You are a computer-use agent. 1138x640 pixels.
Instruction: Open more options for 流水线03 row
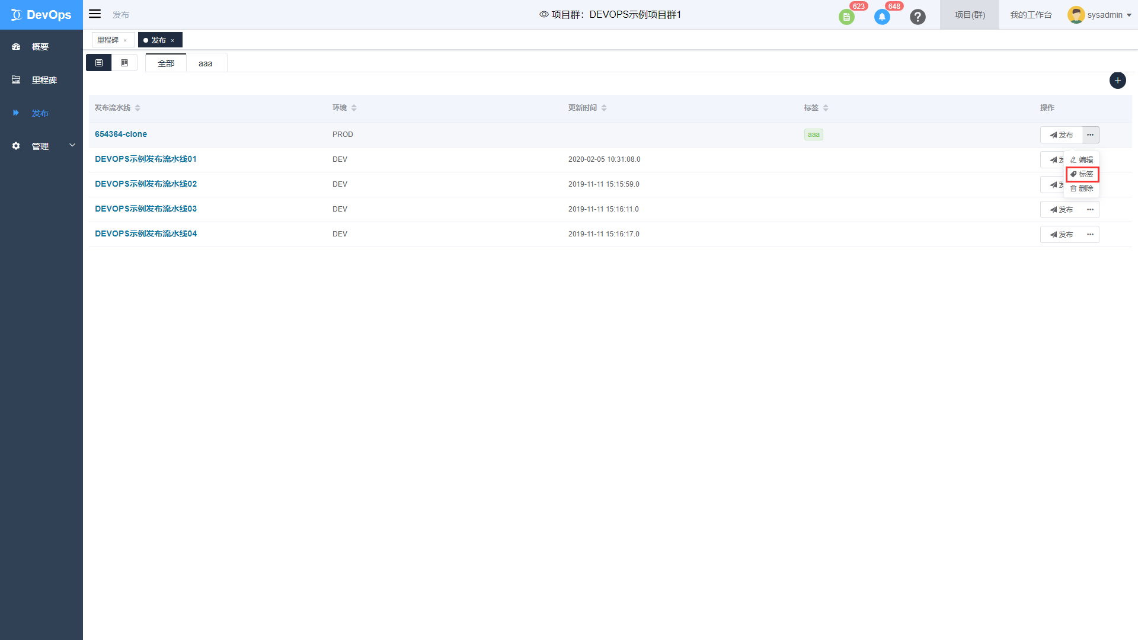pyautogui.click(x=1091, y=210)
